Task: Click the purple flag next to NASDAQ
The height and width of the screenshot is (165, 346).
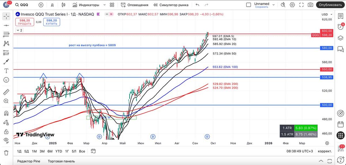Action: [x=98, y=14]
